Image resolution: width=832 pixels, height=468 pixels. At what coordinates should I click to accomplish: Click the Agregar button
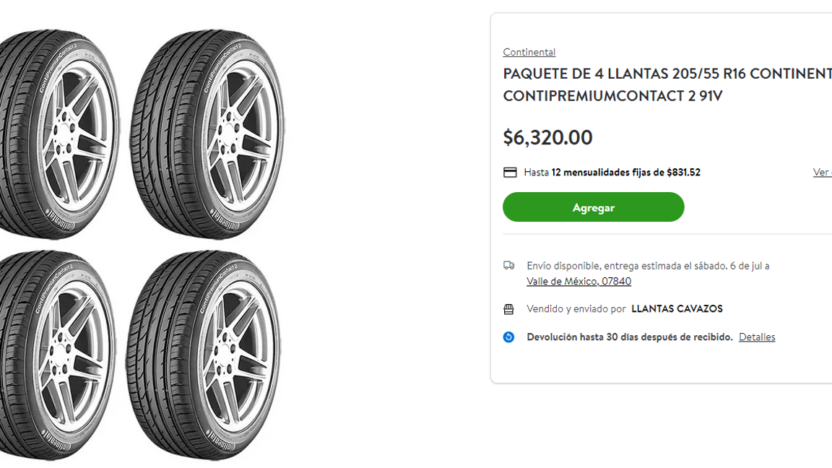tap(593, 207)
